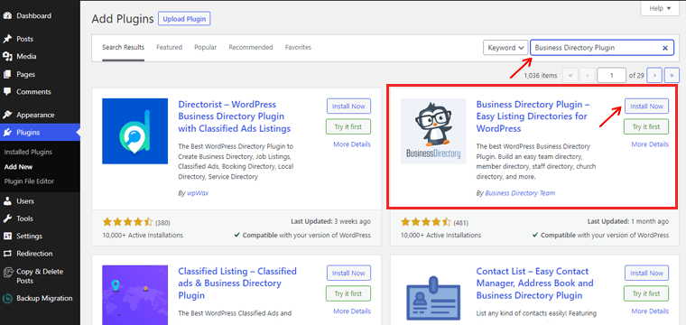Switch to Search Results tab

[x=124, y=47]
